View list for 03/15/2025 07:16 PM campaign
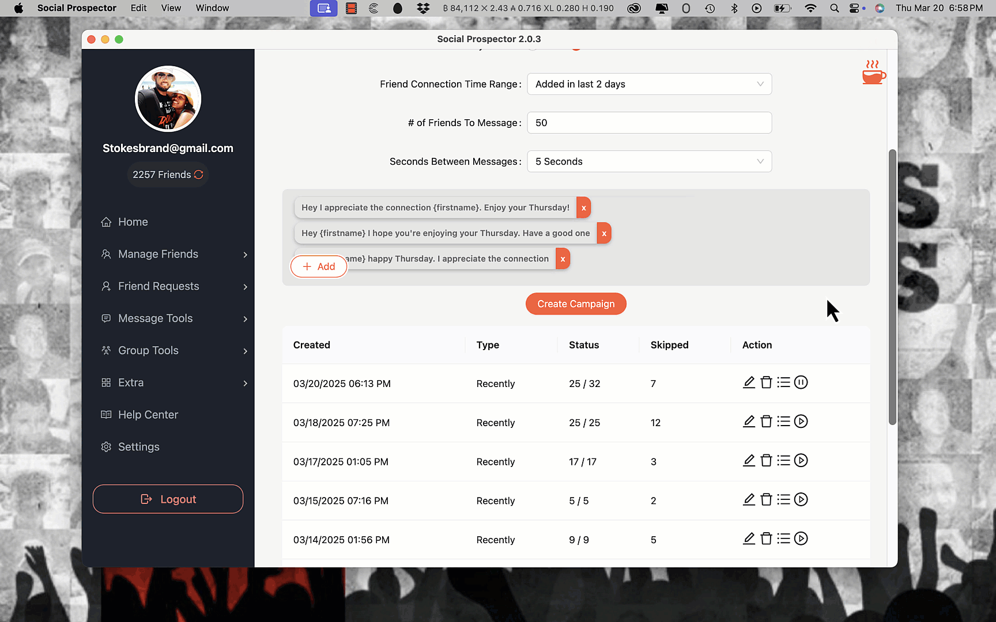Viewport: 996px width, 622px height. 783,499
